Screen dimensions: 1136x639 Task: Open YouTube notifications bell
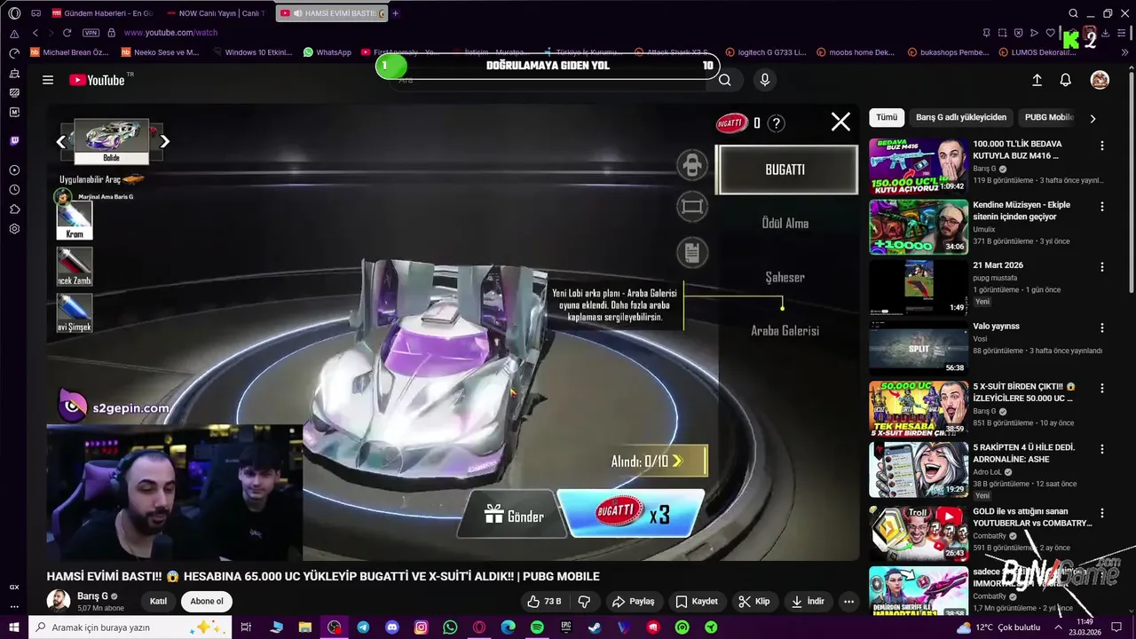1066,80
